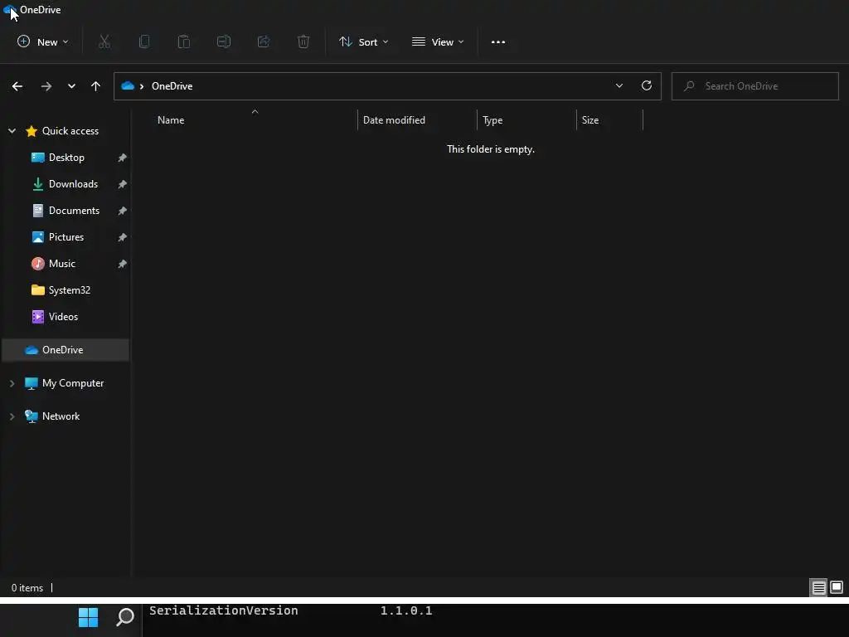Go back with the left arrow

(17, 86)
